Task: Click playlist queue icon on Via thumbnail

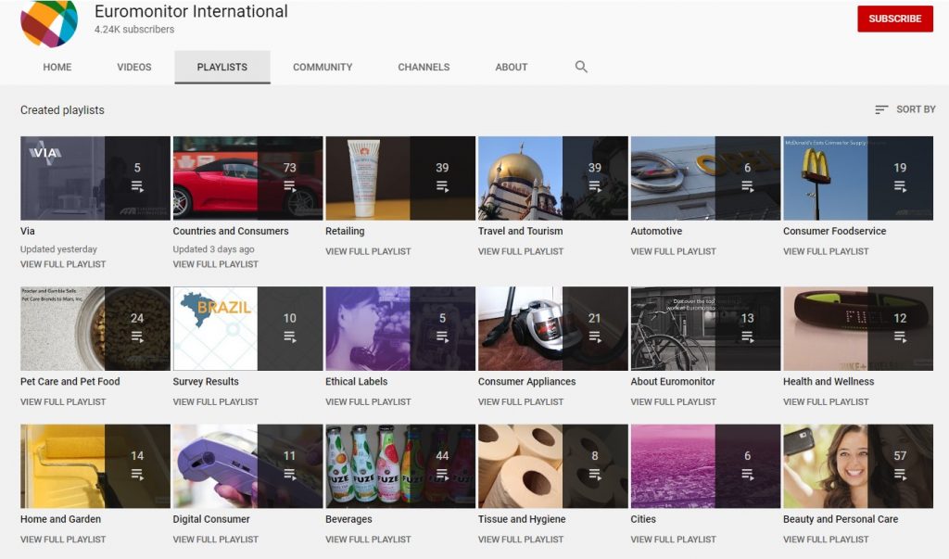Action: coord(137,186)
